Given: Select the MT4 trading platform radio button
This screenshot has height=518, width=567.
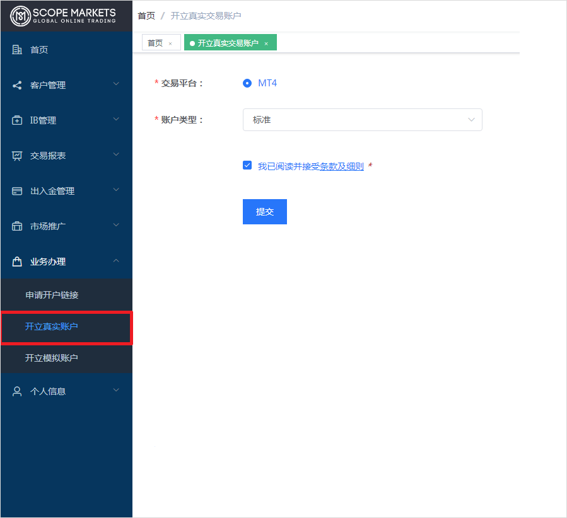Looking at the screenshot, I should tap(247, 83).
